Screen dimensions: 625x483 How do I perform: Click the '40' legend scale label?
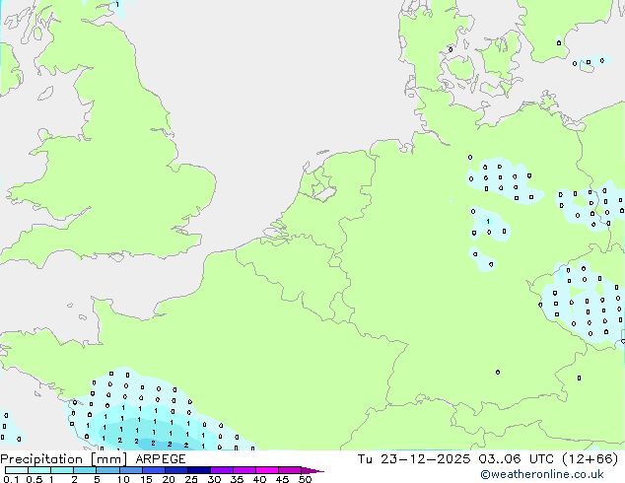click(x=259, y=479)
